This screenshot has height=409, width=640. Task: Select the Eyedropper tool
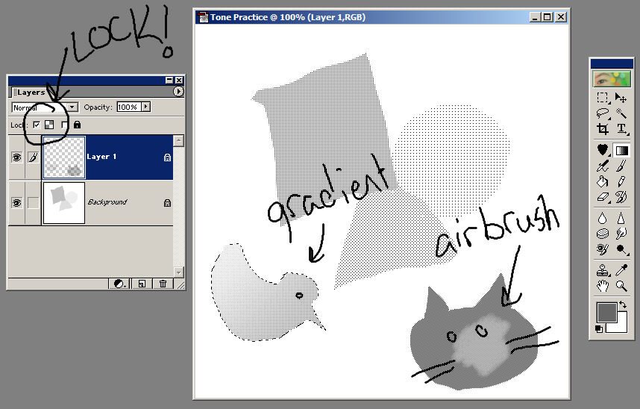tap(621, 270)
